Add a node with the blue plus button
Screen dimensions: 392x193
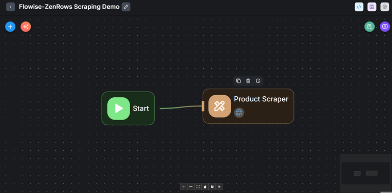click(x=10, y=26)
